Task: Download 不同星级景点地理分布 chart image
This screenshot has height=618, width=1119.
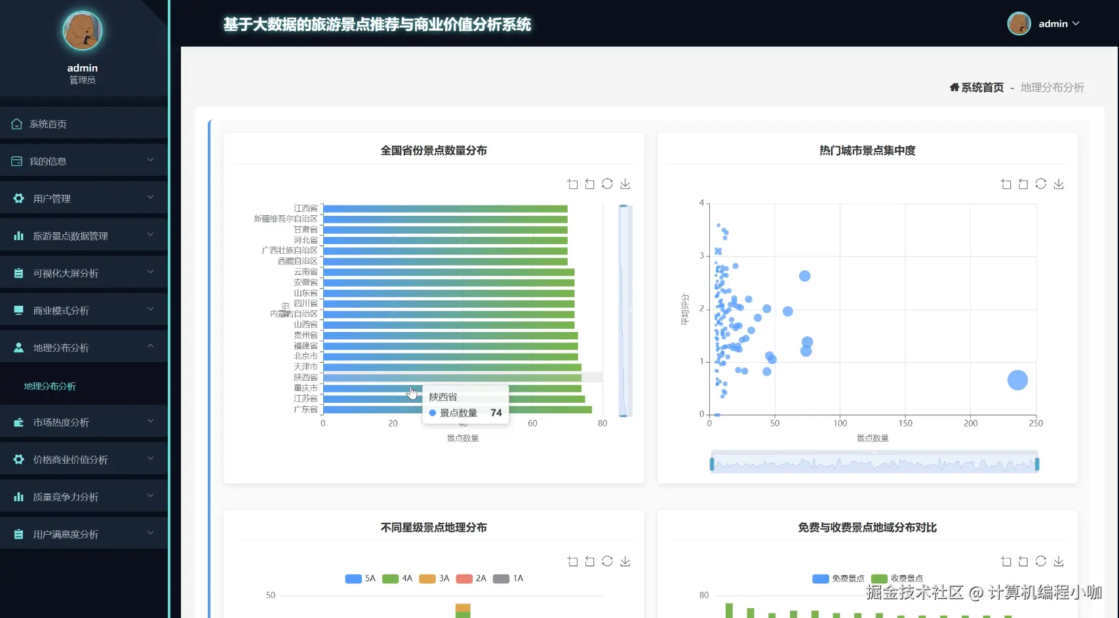Action: click(x=625, y=561)
